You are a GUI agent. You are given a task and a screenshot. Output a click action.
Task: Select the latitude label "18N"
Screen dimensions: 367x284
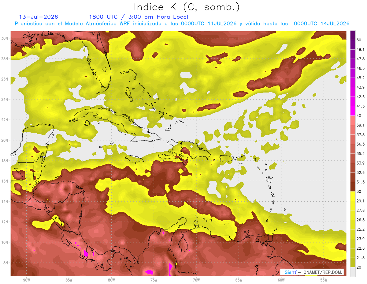[x=5, y=161]
